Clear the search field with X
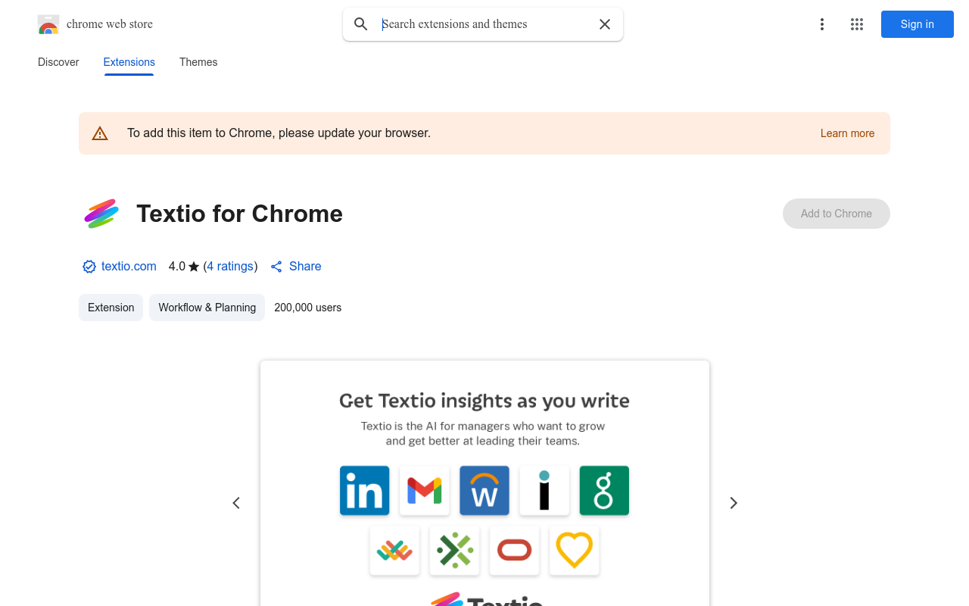 pos(605,24)
